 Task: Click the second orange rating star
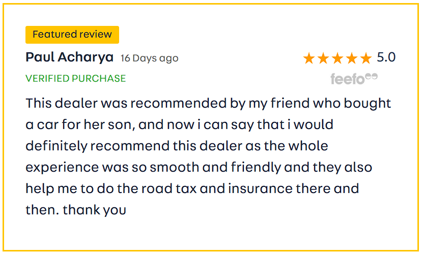[323, 58]
